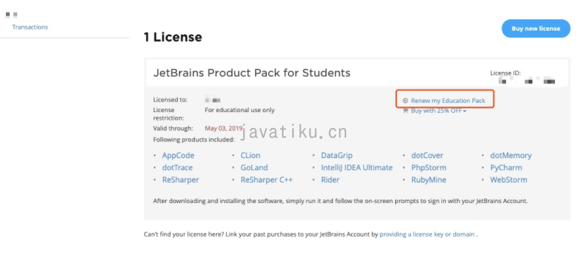Select the CLion product link
The height and width of the screenshot is (263, 586).
click(x=250, y=156)
